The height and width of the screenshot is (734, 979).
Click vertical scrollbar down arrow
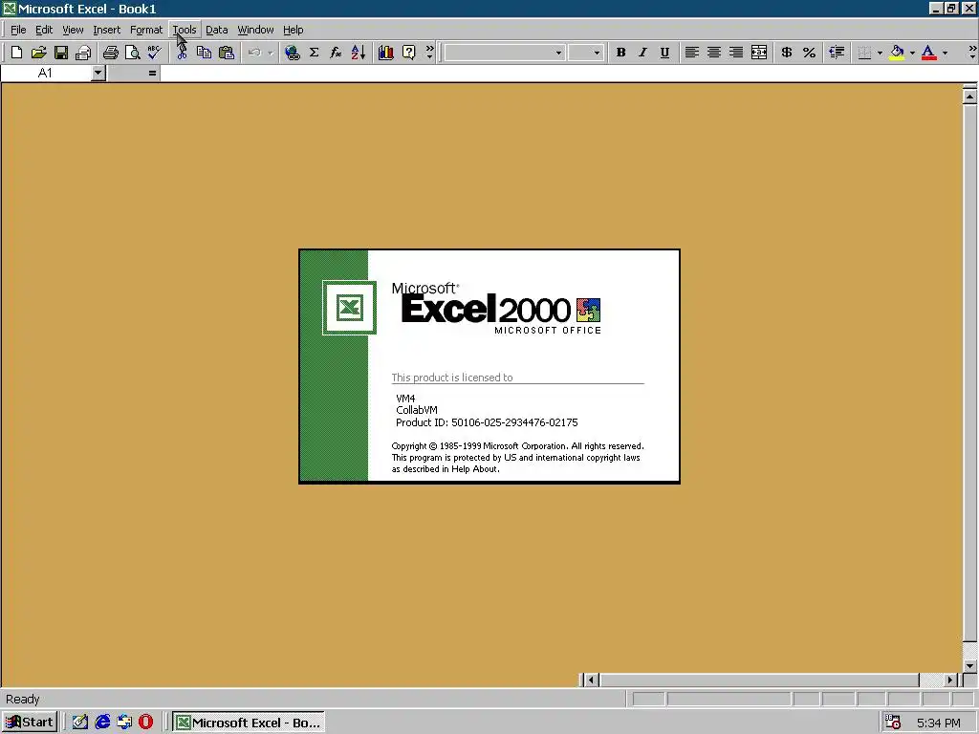(x=969, y=666)
